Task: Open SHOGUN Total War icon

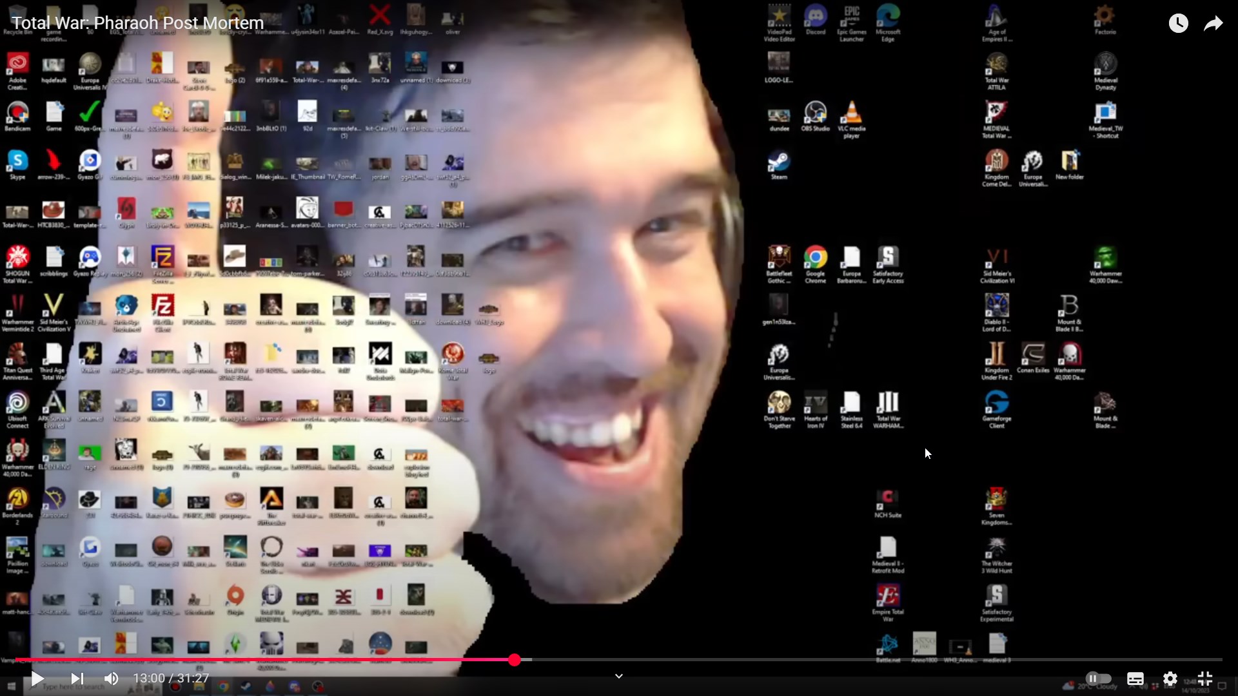Action: (x=17, y=265)
